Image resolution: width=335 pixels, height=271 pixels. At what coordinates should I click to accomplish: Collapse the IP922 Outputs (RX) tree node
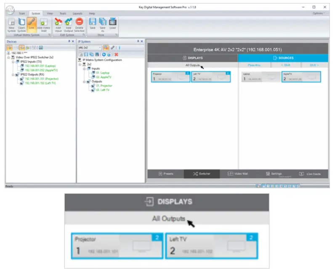pos(13,75)
